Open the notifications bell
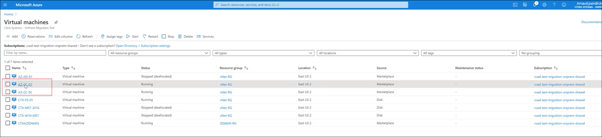This screenshot has width=602, height=137. (x=534, y=5)
